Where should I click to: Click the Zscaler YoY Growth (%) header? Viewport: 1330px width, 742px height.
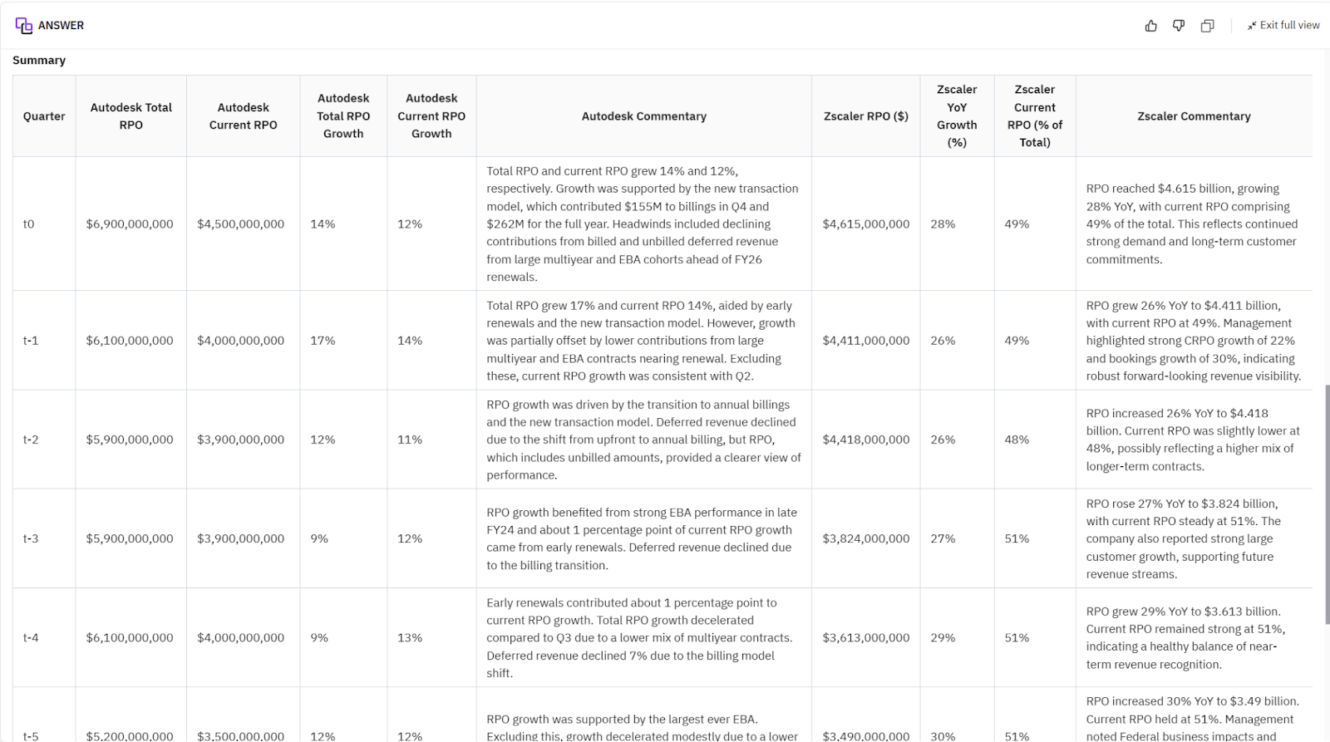pyautogui.click(x=957, y=116)
